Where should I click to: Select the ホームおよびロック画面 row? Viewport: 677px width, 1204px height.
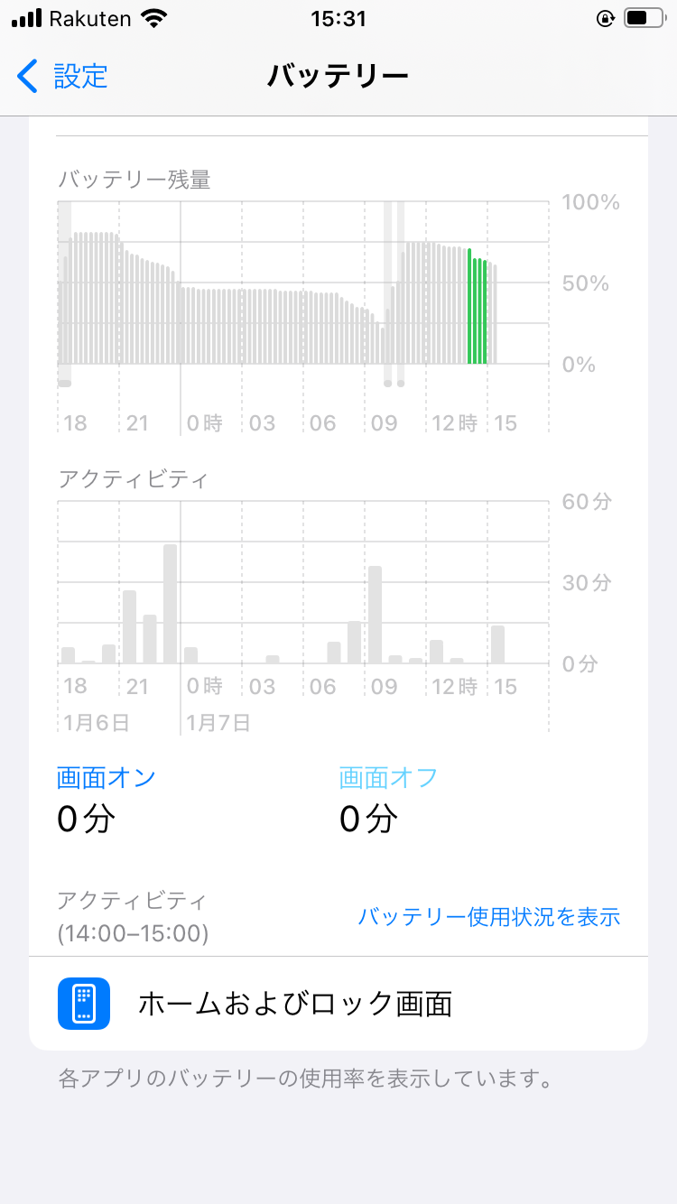(x=338, y=1004)
